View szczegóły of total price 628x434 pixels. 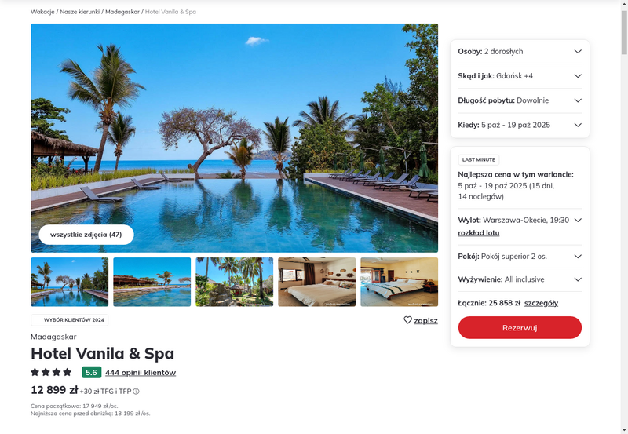coord(541,303)
